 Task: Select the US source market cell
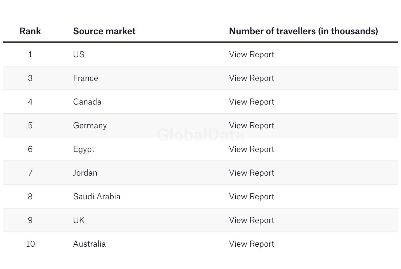[79, 55]
